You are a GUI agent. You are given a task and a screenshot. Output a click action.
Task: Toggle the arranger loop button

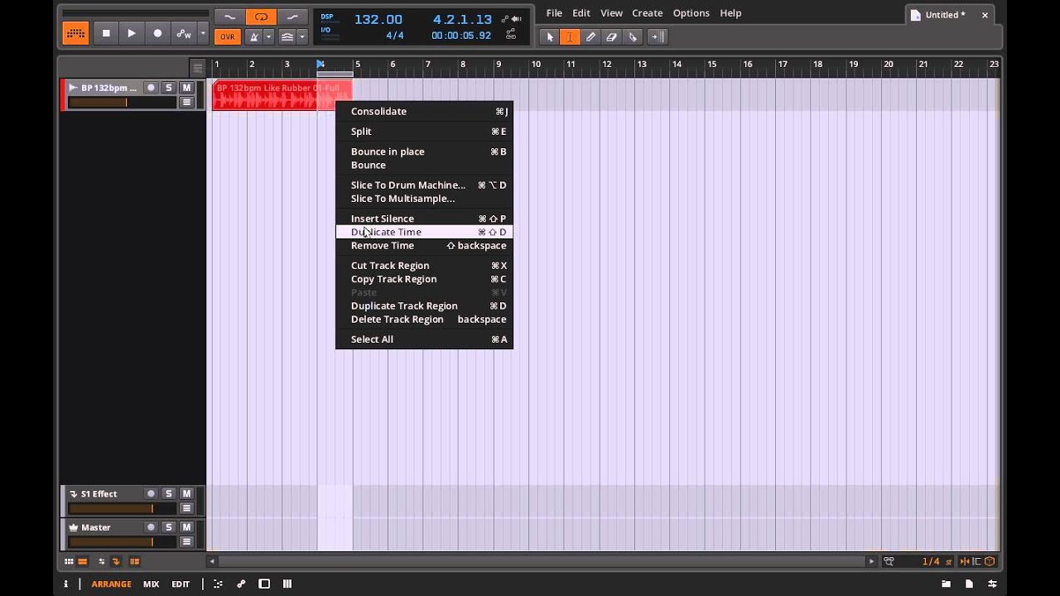point(261,17)
